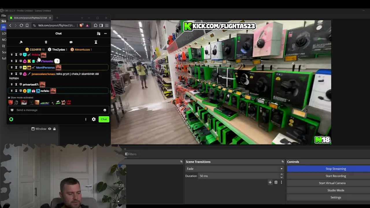The width and height of the screenshot is (370, 208).
Task: Delete the V1enuole chat message
Action: 12,61
